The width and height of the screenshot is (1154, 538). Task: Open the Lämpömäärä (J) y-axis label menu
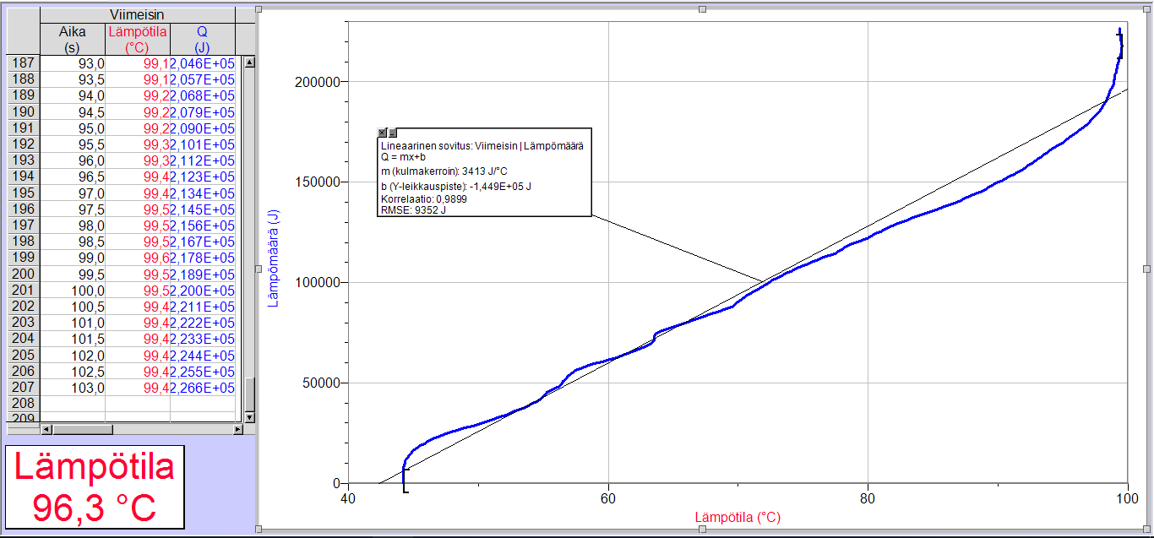(274, 258)
